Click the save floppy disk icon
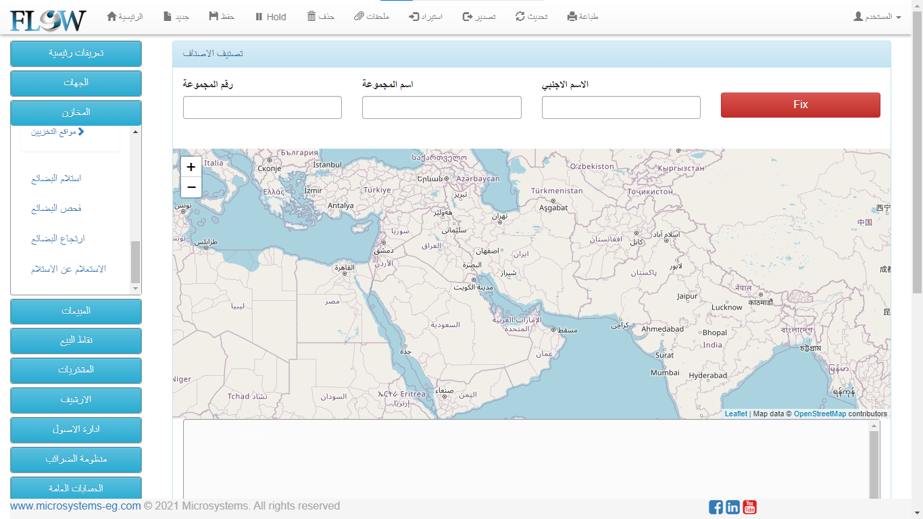This screenshot has height=519, width=923. click(214, 16)
